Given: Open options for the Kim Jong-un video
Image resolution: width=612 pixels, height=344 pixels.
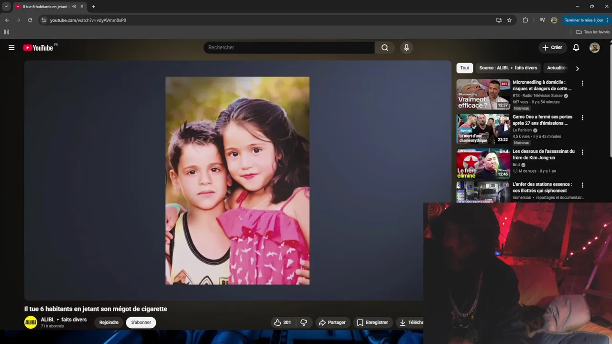Looking at the screenshot, I should coord(582,152).
